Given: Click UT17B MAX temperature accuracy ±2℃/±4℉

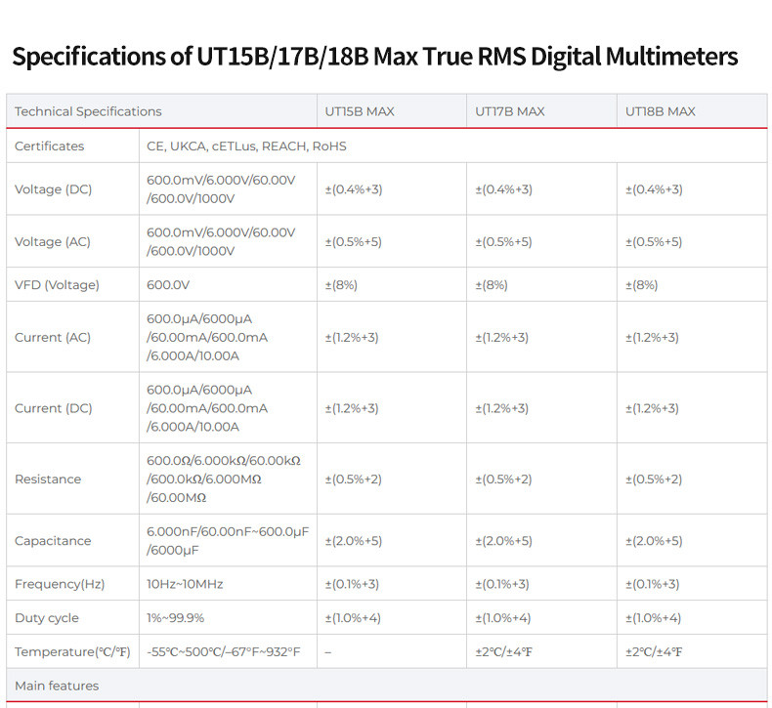Looking at the screenshot, I should click(503, 652).
